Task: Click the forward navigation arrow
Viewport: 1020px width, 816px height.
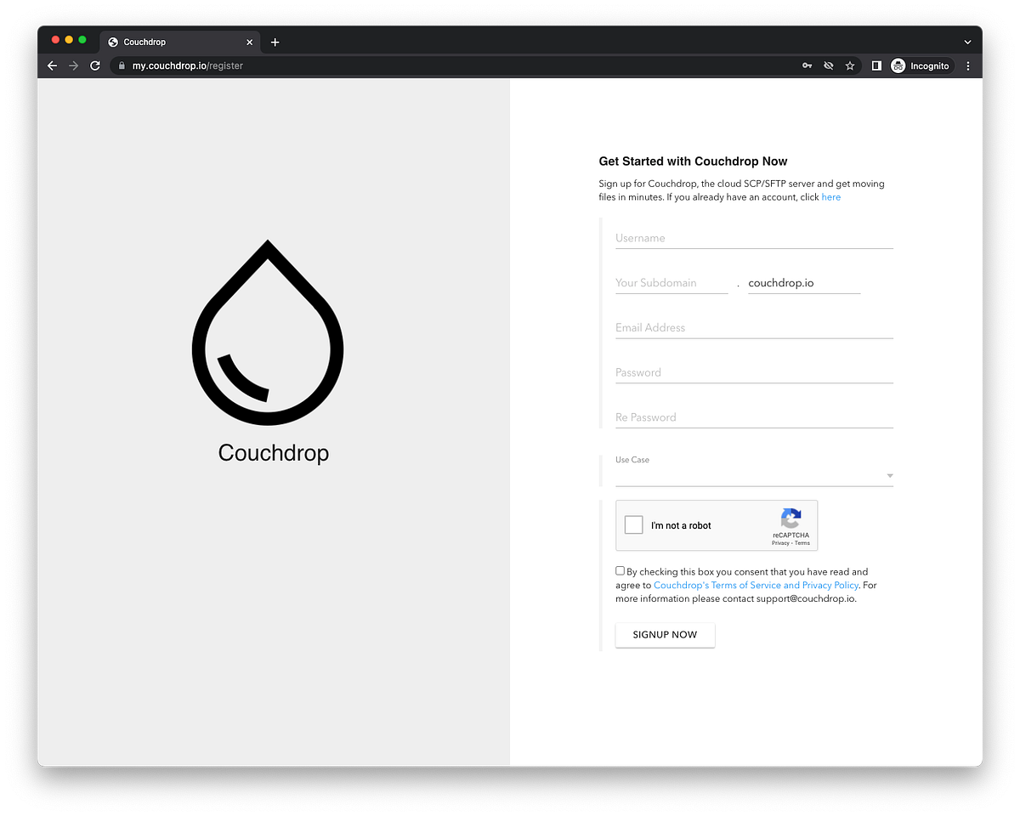Action: point(73,65)
